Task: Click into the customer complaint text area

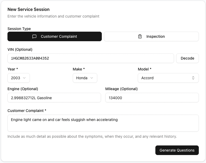Action: click(x=103, y=123)
